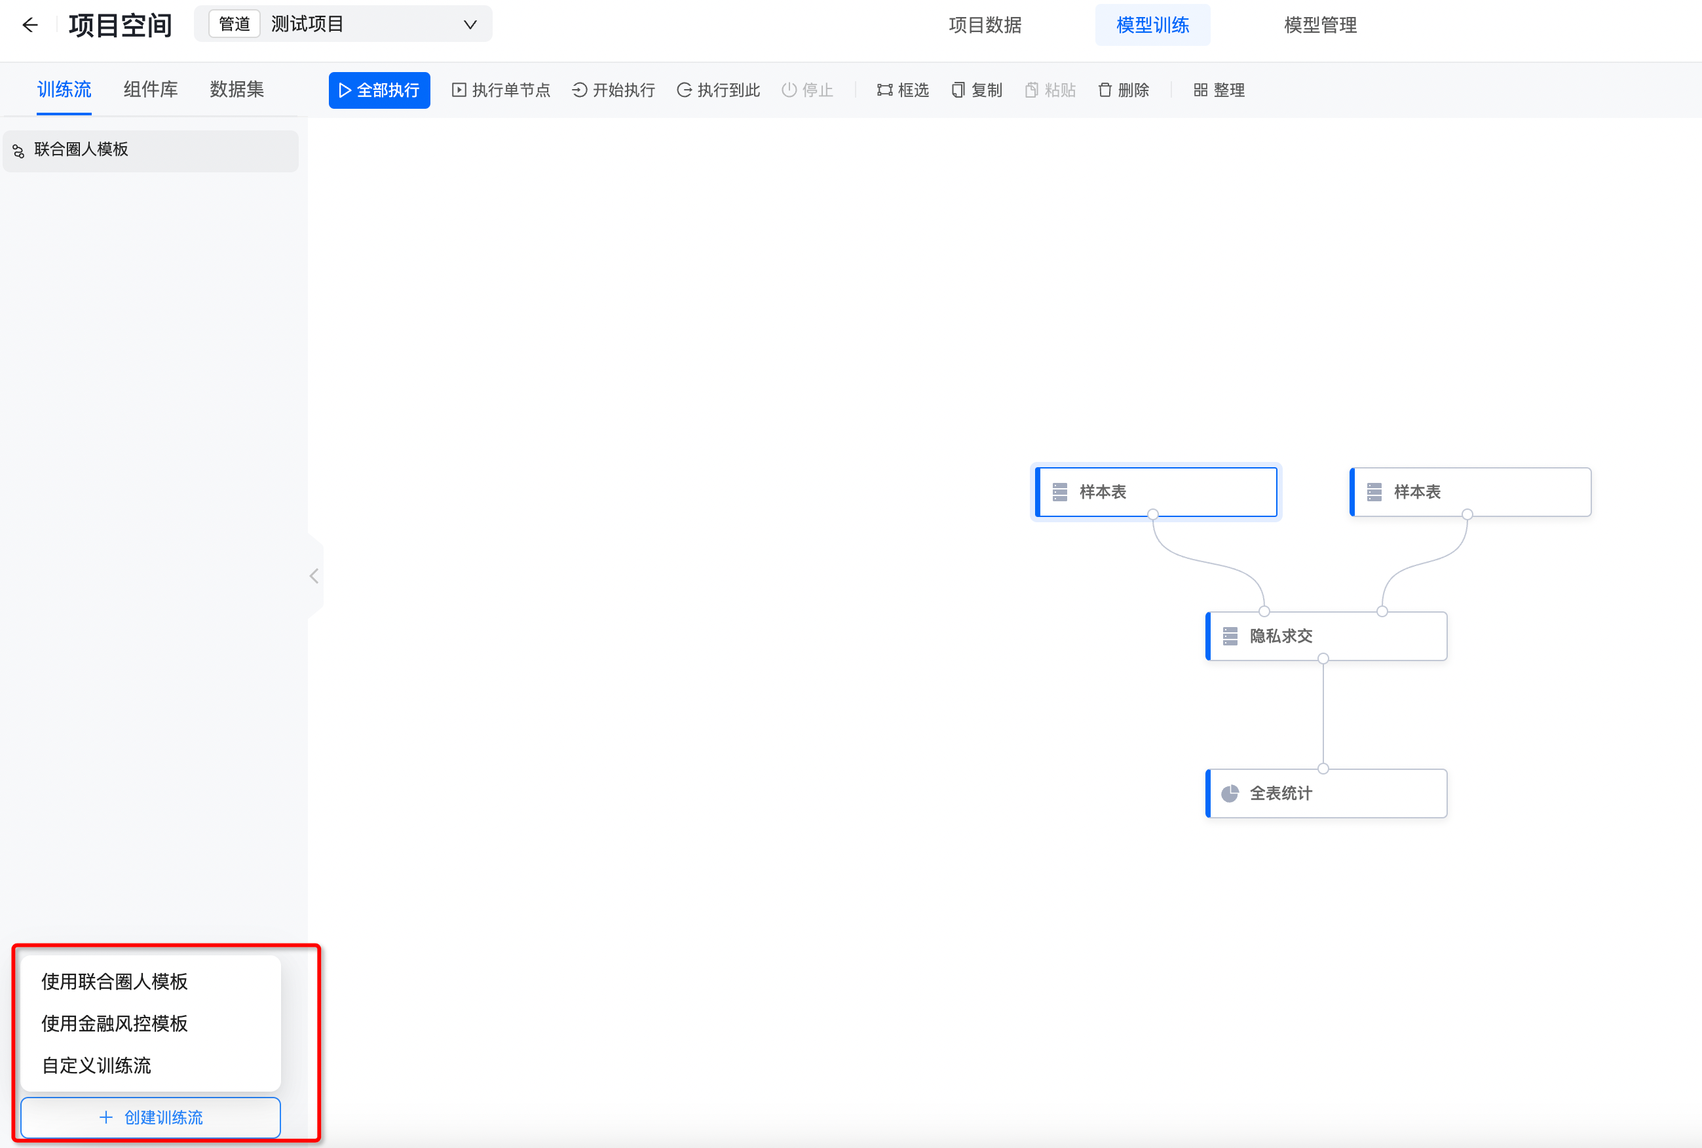The width and height of the screenshot is (1702, 1148).
Task: Open the 测试项目 project dropdown
Action: click(x=343, y=24)
